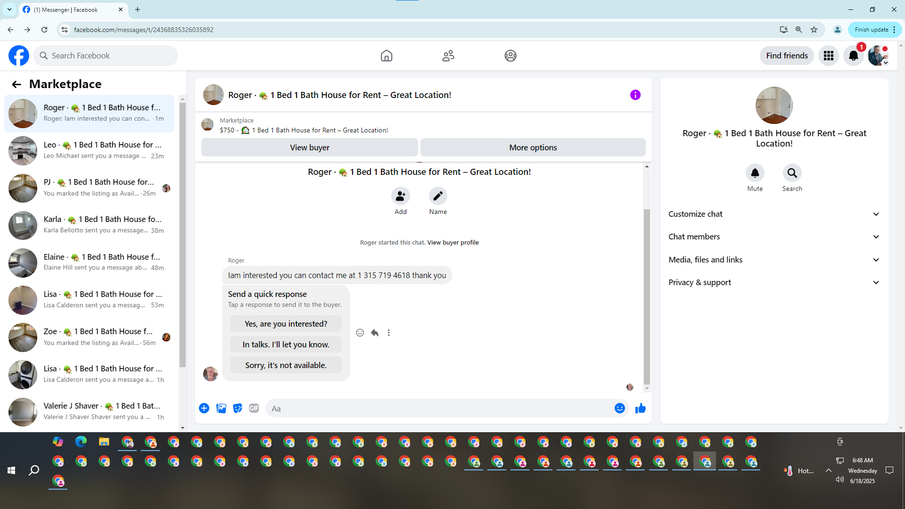Open the Windows notification center

pos(889,470)
